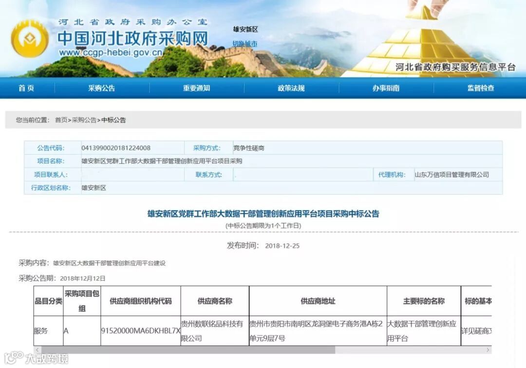
Task: Click the 河北省政府购买服务信息平台 banner text
Action: [x=455, y=67]
